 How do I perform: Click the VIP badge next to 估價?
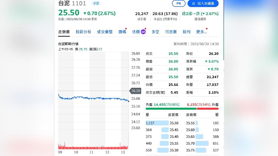point(143,32)
